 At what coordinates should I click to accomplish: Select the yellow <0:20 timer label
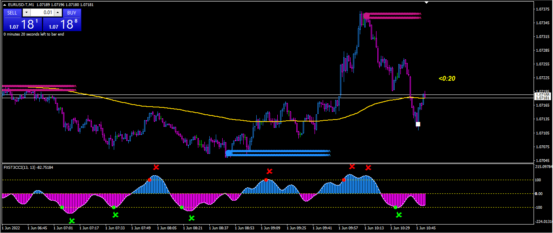pyautogui.click(x=447, y=78)
